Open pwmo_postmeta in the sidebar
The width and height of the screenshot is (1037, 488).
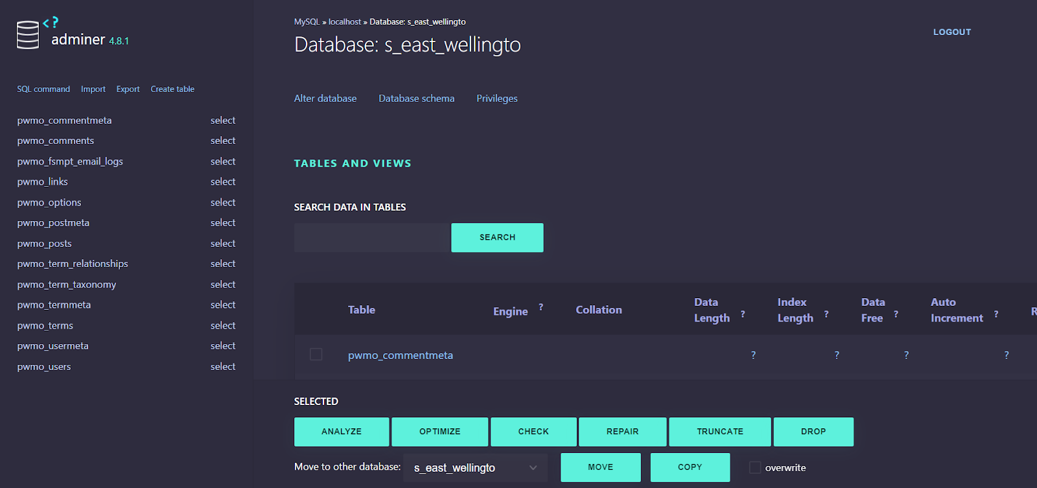tap(53, 223)
